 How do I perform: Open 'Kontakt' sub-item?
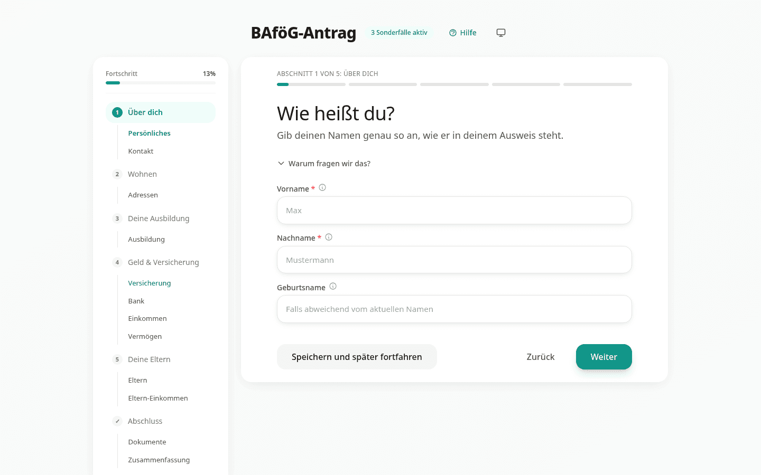(x=141, y=151)
